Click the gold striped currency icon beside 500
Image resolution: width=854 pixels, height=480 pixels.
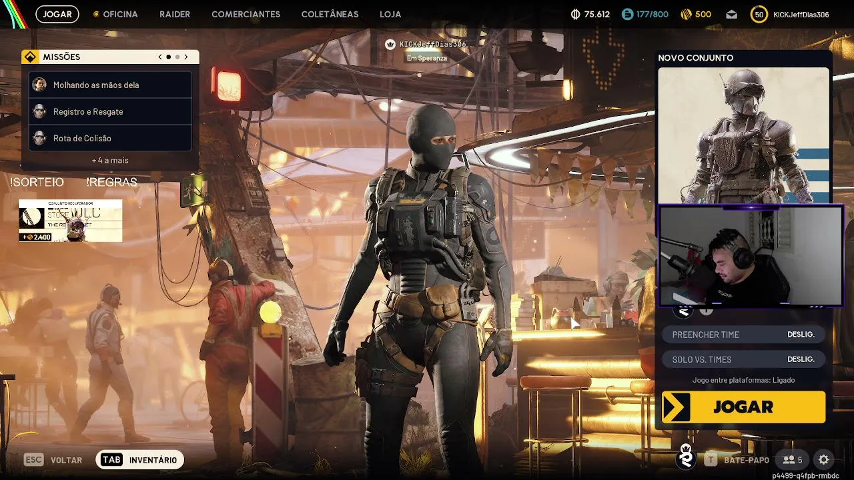click(x=685, y=14)
